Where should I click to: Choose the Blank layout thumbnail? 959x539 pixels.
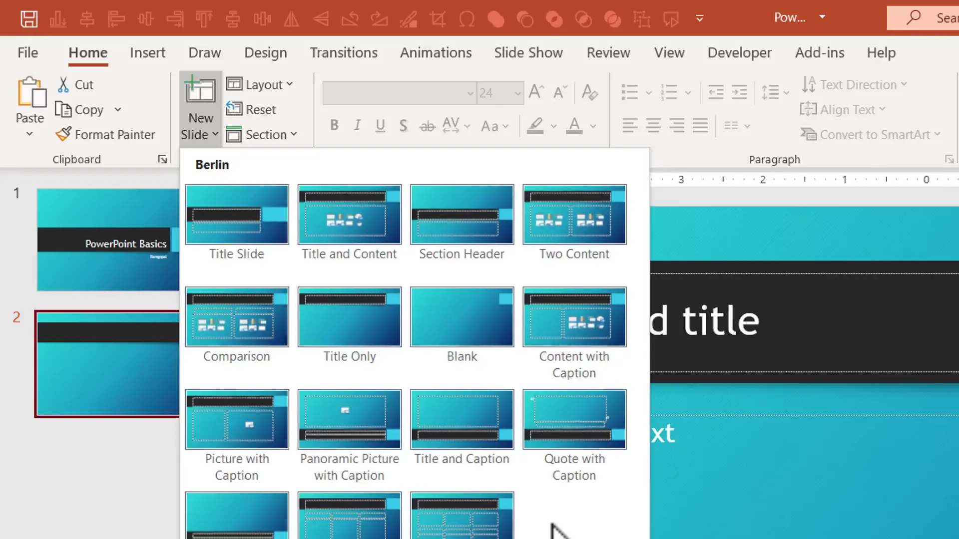(x=462, y=316)
